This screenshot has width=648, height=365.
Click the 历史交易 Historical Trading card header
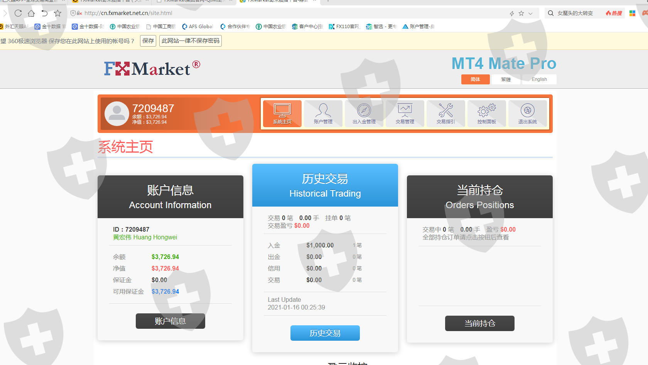325,185
